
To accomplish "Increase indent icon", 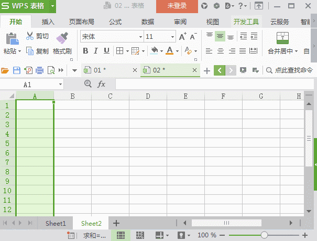I will (x=254, y=36).
